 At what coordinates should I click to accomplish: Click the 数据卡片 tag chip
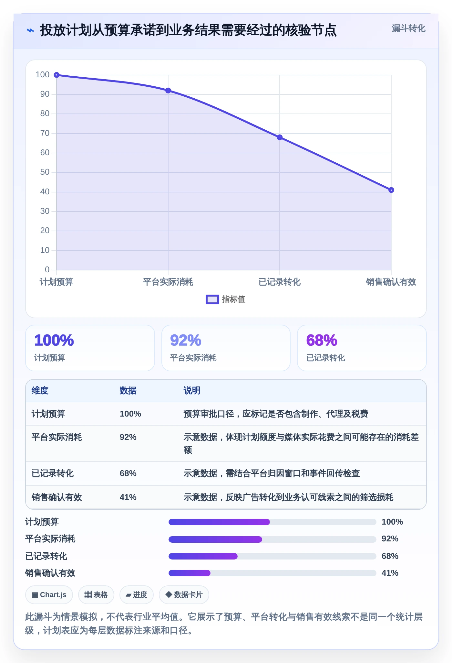click(x=184, y=595)
